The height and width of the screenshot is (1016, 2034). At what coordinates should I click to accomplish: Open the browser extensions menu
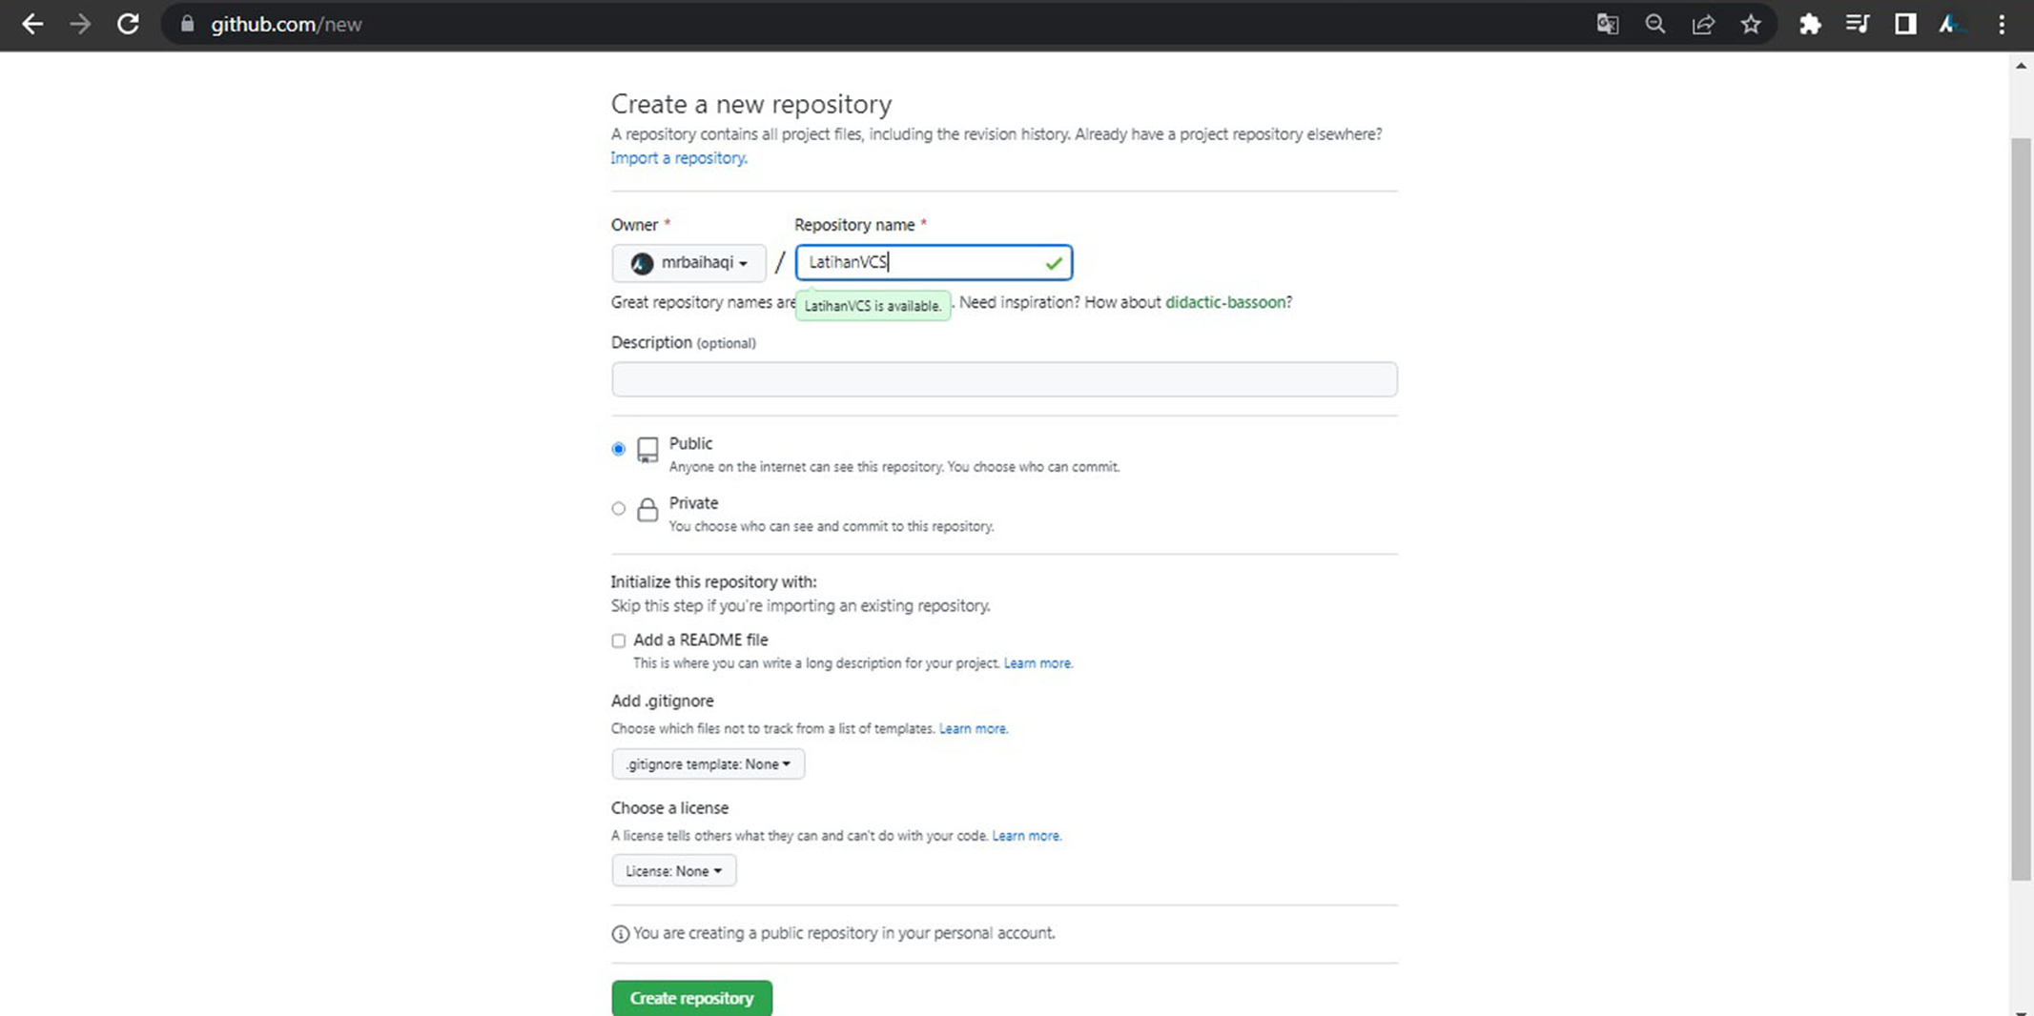click(x=1810, y=25)
